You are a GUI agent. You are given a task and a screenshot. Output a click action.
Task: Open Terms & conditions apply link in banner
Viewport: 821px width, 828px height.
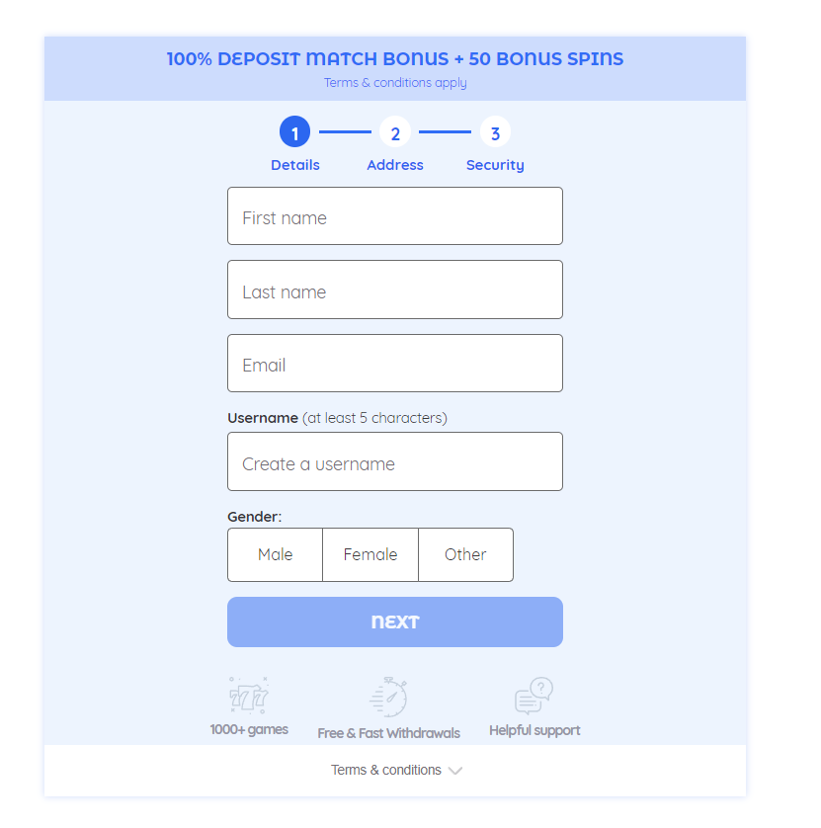point(395,83)
